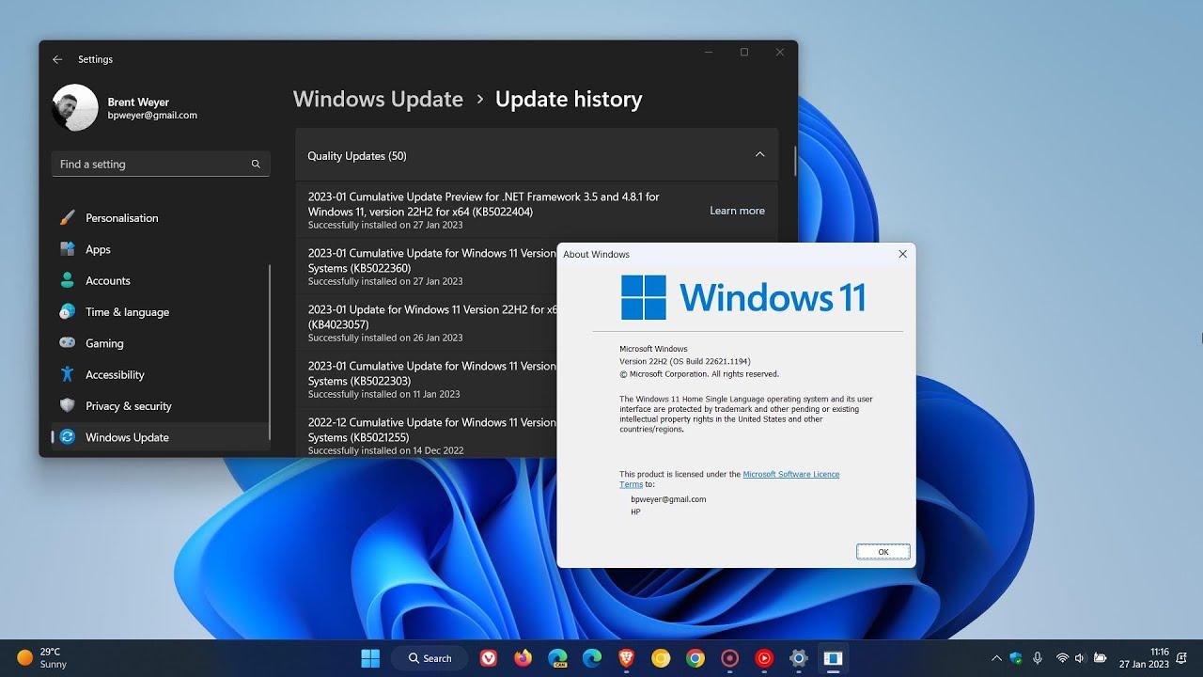The image size is (1203, 677).
Task: Click the Gaming controller icon
Action: [67, 343]
